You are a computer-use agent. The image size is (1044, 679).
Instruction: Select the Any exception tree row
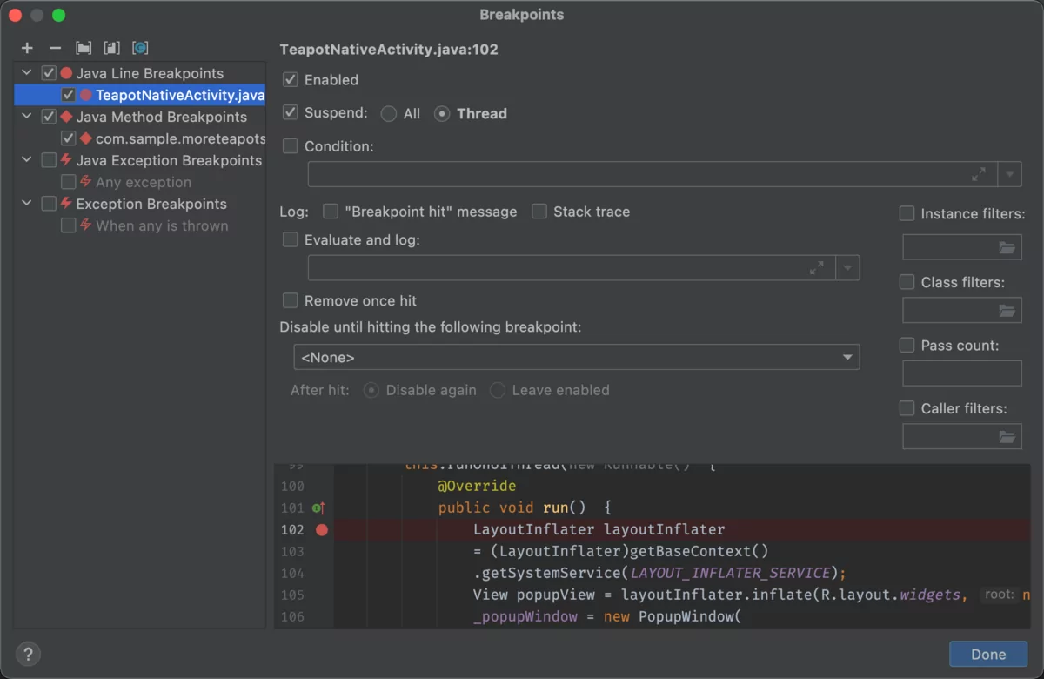[140, 182]
